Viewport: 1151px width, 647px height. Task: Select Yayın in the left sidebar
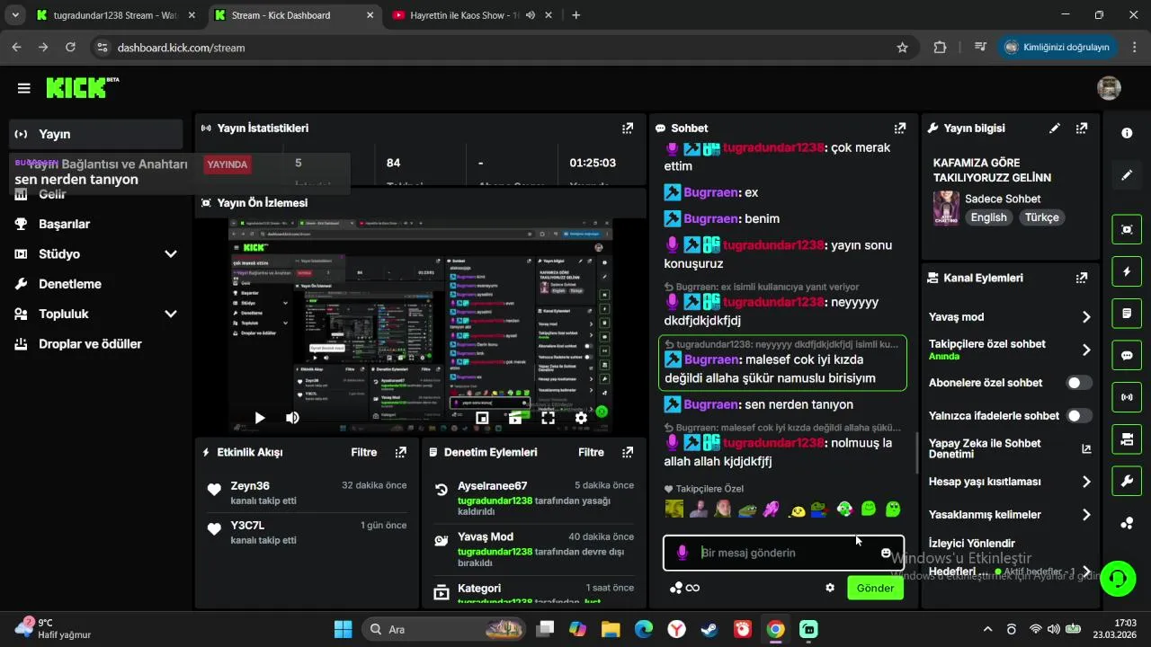point(97,134)
